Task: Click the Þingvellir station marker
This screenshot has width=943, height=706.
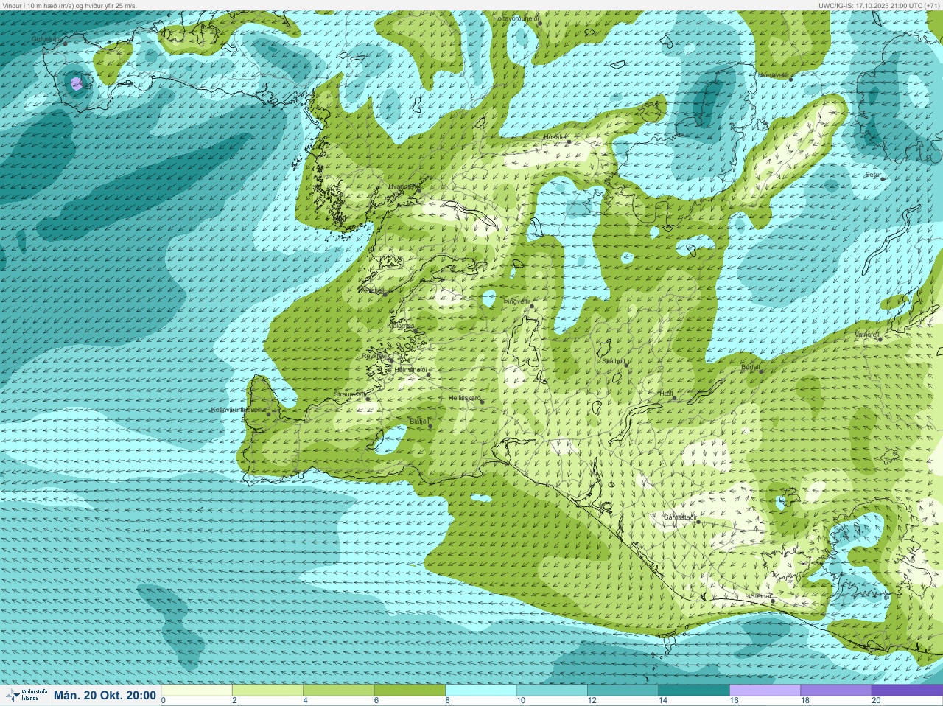Action: click(x=532, y=306)
